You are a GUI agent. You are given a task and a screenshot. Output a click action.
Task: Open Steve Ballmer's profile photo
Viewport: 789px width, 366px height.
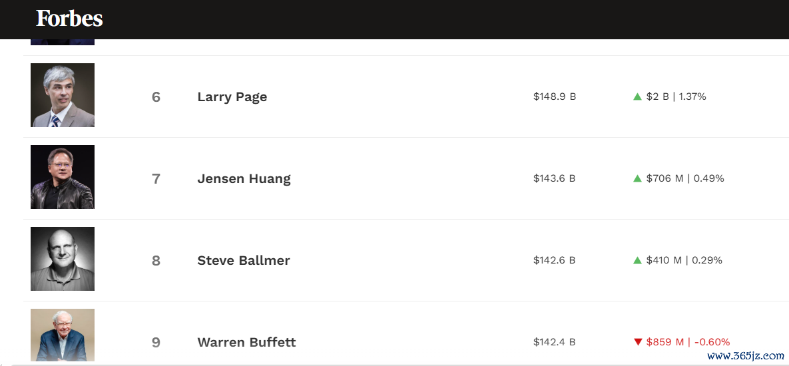click(x=63, y=259)
